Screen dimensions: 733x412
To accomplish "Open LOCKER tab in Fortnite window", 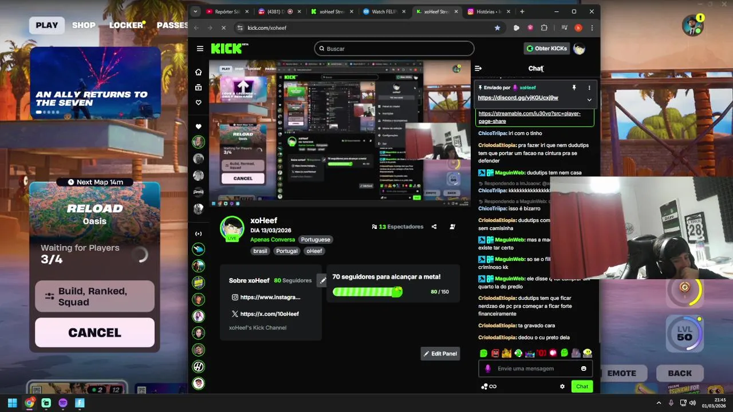I will [126, 25].
